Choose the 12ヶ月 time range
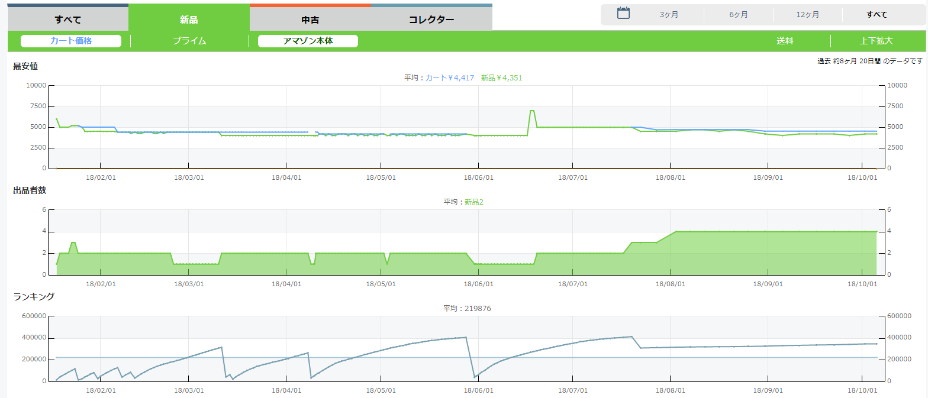Image resolution: width=928 pixels, height=398 pixels. pos(807,15)
